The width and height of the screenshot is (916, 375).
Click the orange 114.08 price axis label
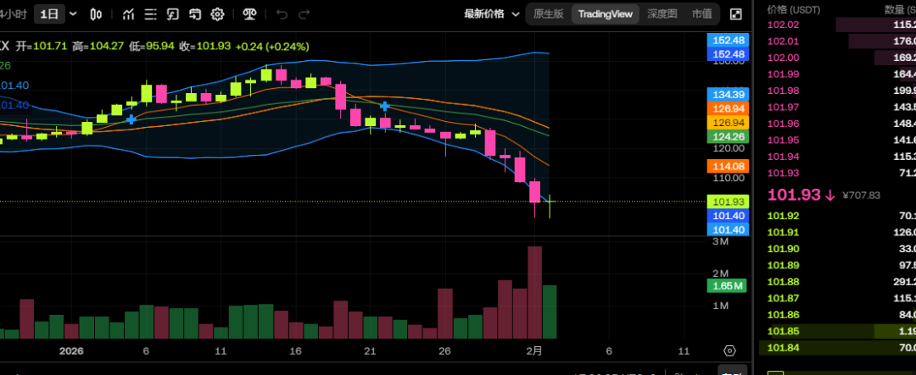(729, 167)
